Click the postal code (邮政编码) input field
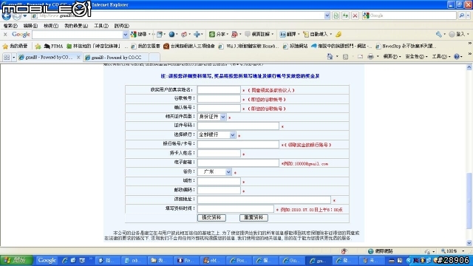Screen dimensions: 473x266 [x=219, y=191]
